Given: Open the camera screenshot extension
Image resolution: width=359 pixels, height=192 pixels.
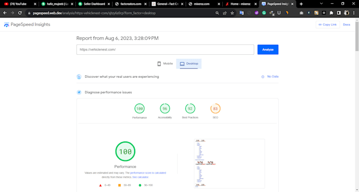Looking at the screenshot, I should point(301,13).
